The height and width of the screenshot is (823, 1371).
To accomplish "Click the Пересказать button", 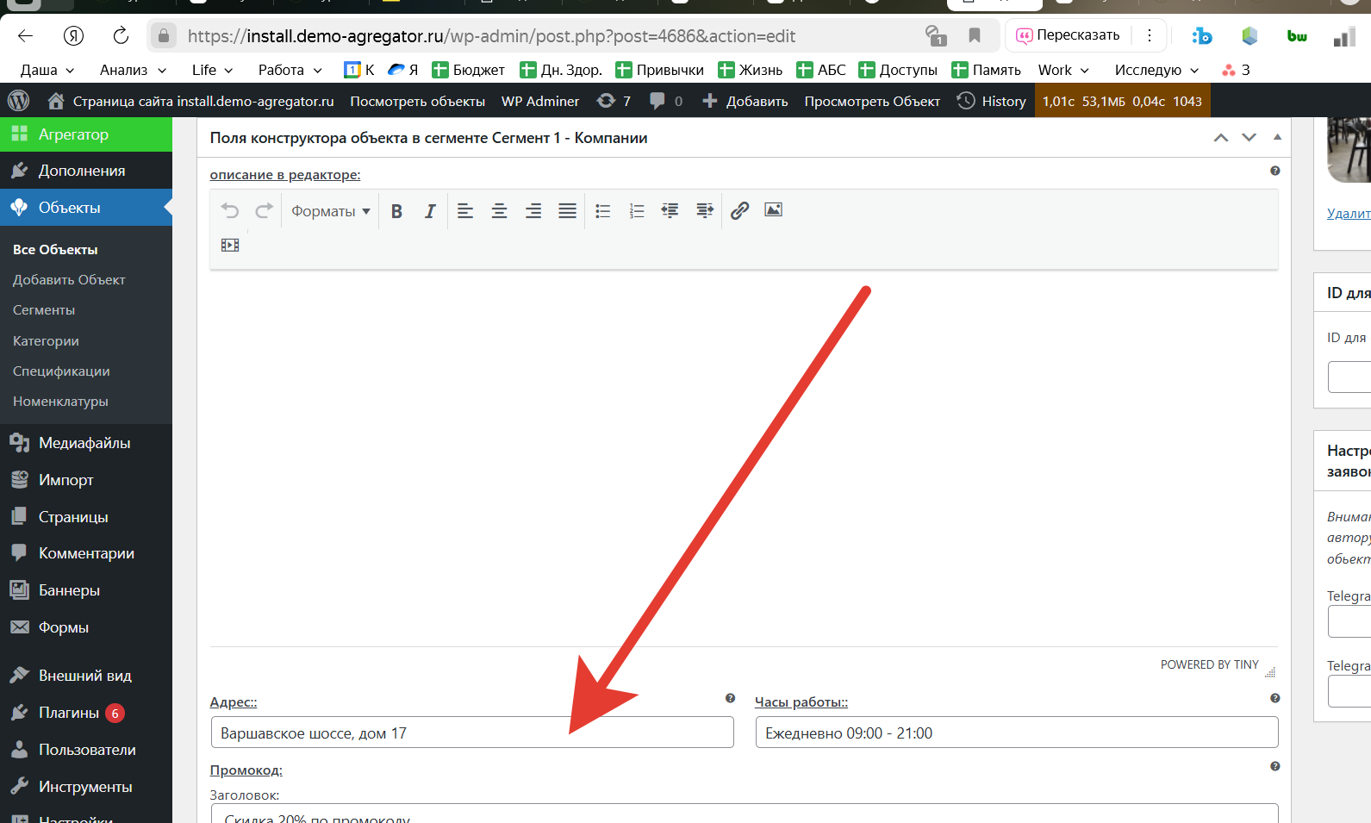I will pyautogui.click(x=1069, y=35).
